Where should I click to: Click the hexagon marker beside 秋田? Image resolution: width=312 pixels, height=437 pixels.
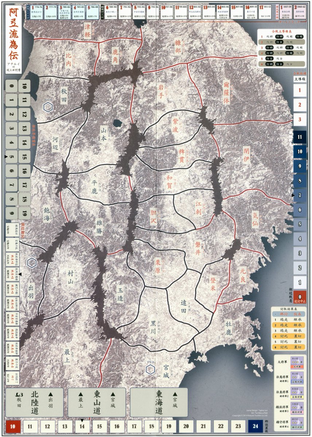[48, 107]
